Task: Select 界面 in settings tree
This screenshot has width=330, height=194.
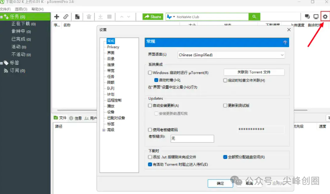Action: click(x=111, y=53)
